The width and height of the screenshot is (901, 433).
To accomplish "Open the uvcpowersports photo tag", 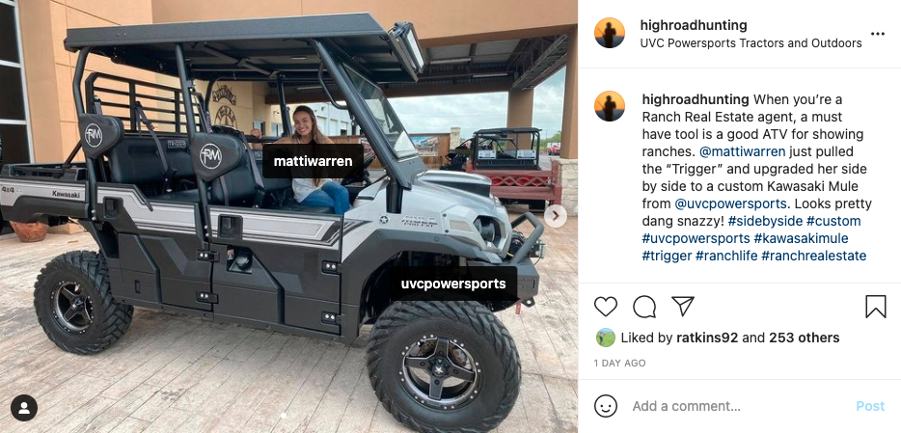I will coord(453,284).
